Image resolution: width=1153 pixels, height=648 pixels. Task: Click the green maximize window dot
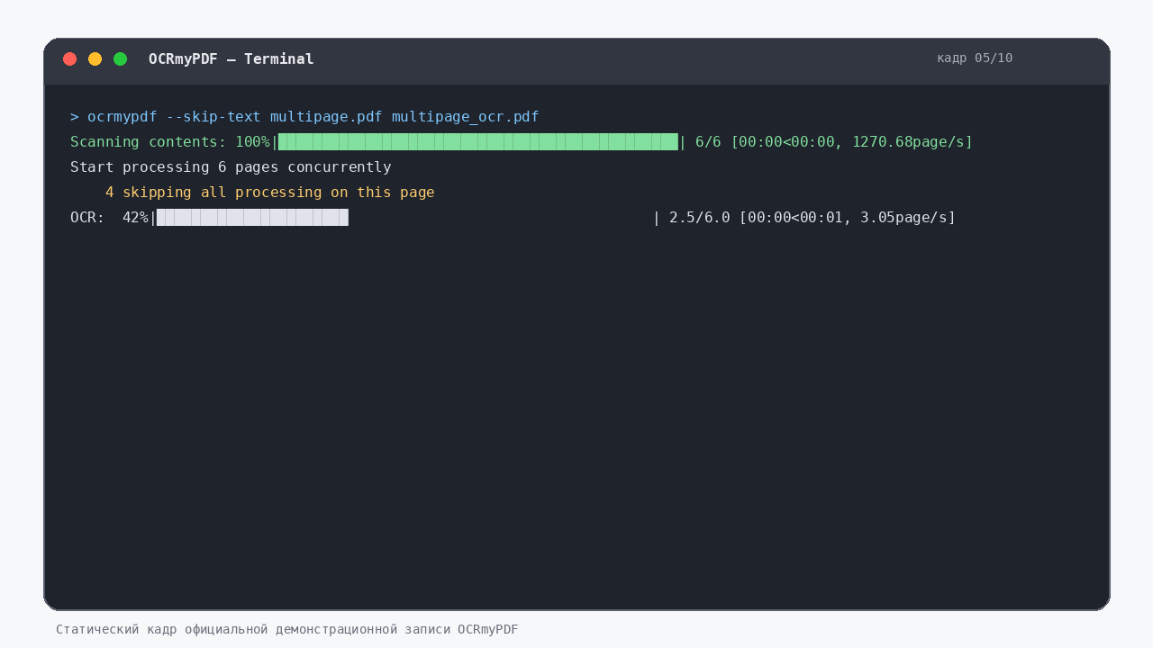click(120, 59)
